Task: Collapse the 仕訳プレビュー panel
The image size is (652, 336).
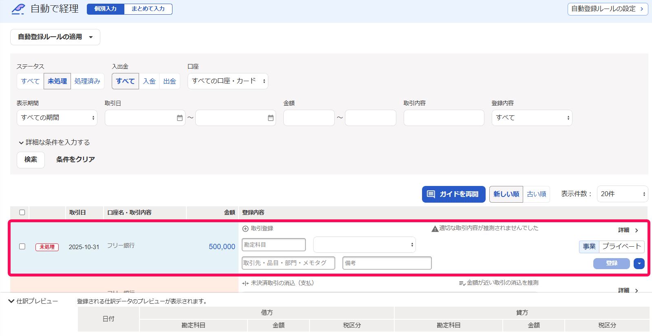Action: click(33, 301)
